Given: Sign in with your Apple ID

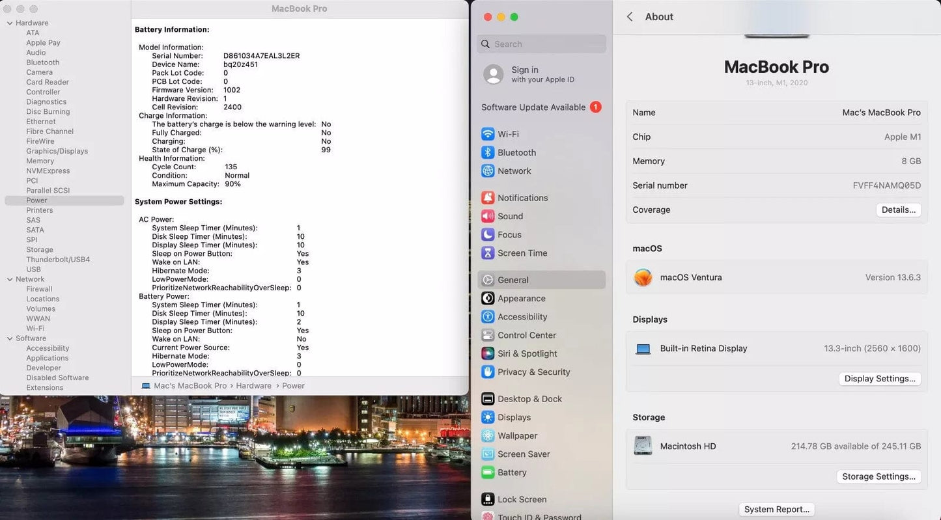Looking at the screenshot, I should tap(542, 74).
